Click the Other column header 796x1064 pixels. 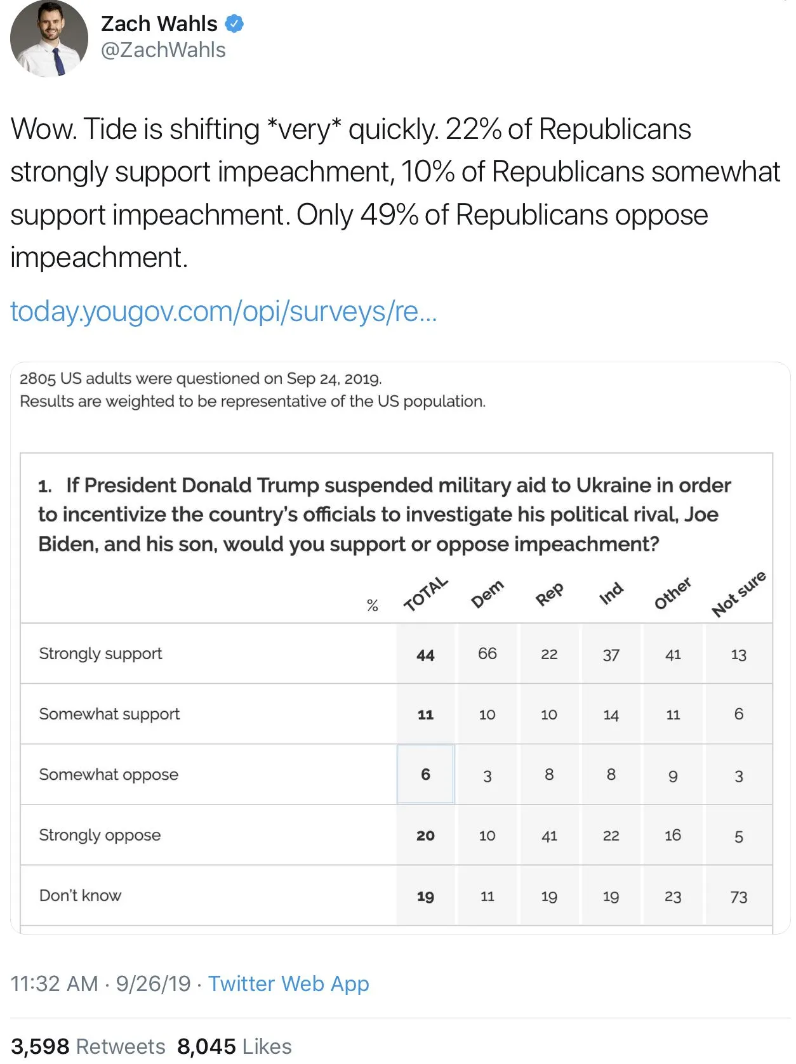673,594
